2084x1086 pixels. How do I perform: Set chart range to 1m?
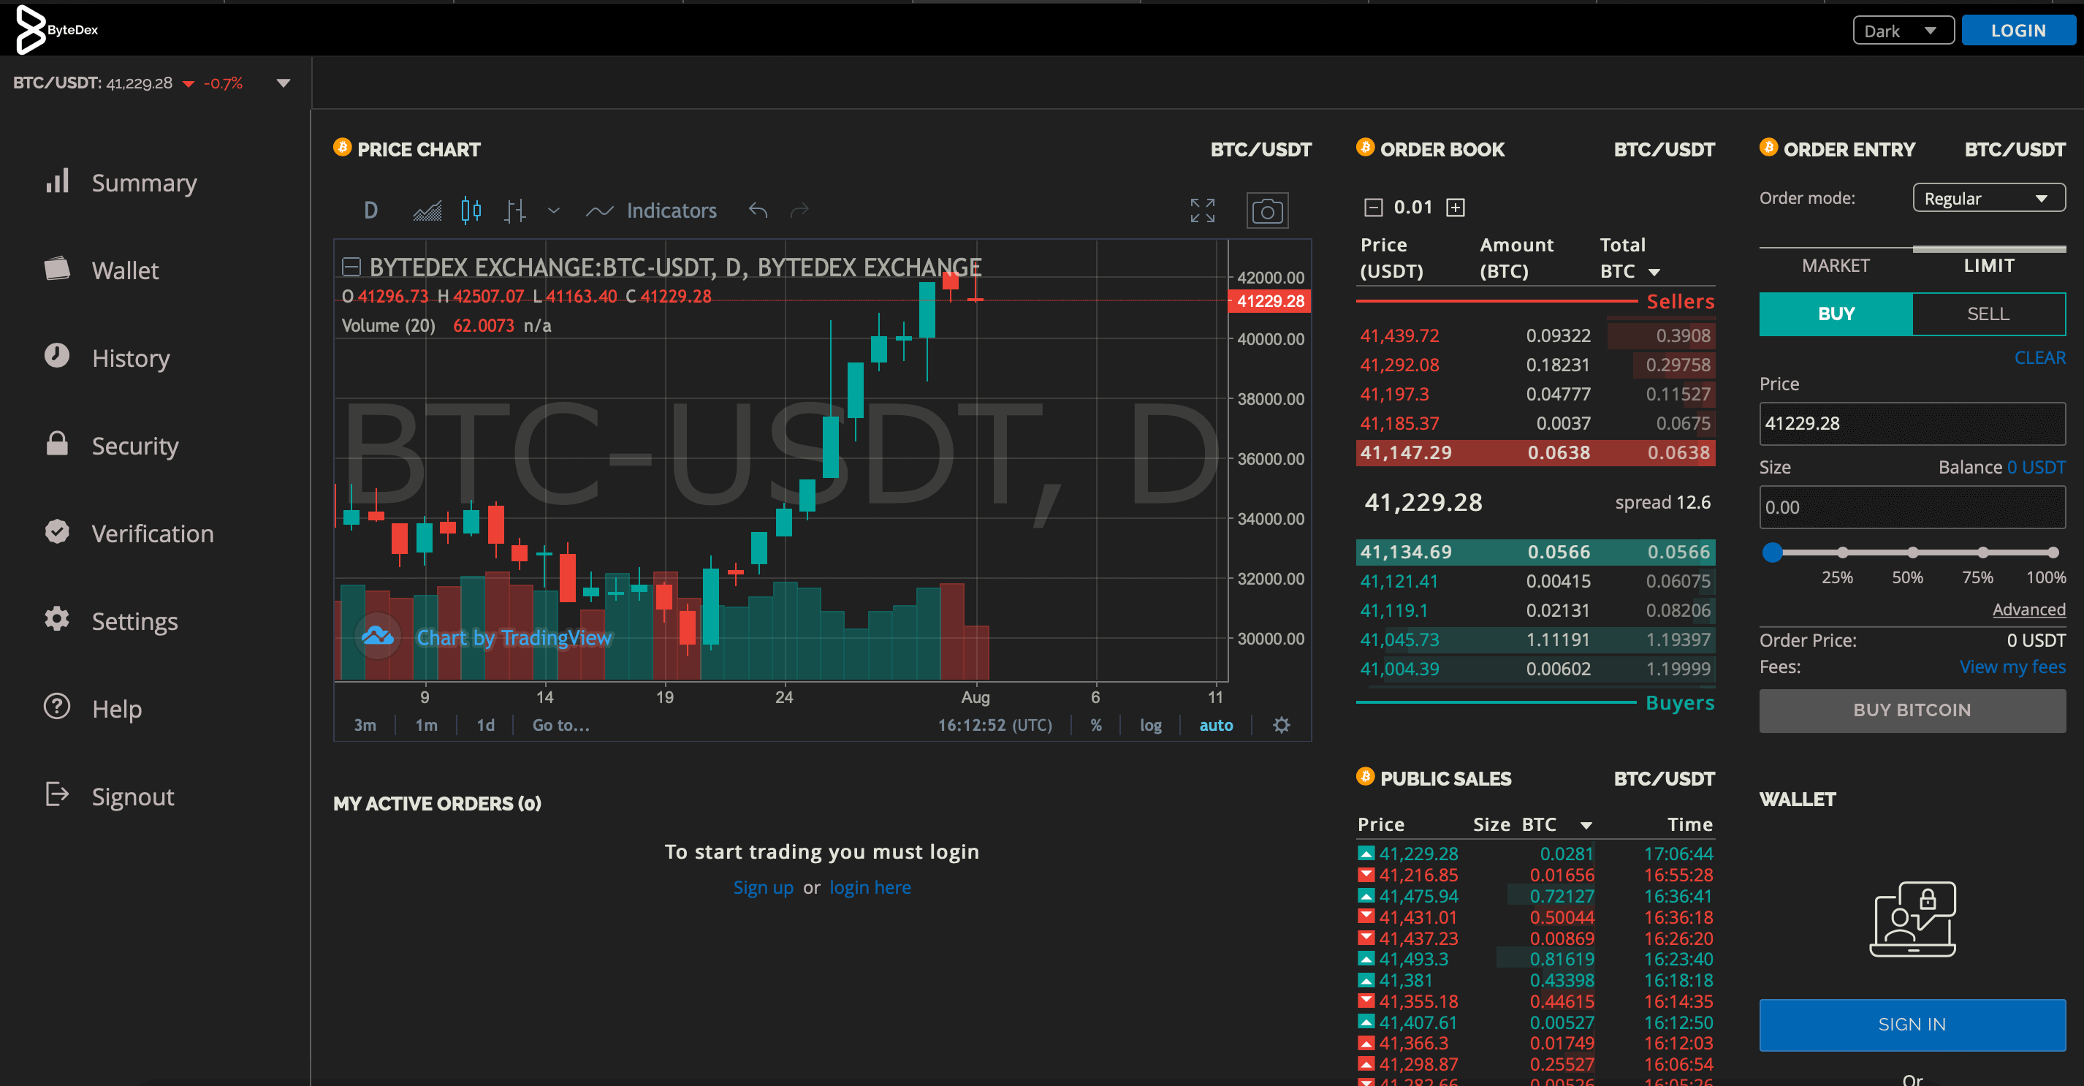click(x=426, y=725)
